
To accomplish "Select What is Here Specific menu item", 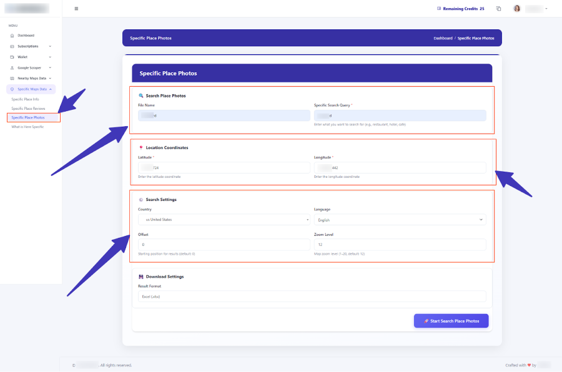I will tap(27, 127).
